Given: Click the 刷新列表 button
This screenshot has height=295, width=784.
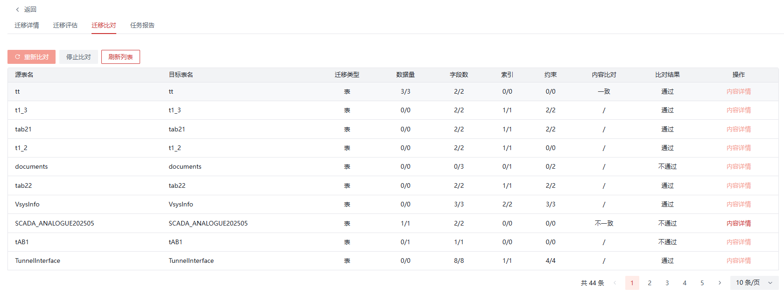Looking at the screenshot, I should pos(120,57).
